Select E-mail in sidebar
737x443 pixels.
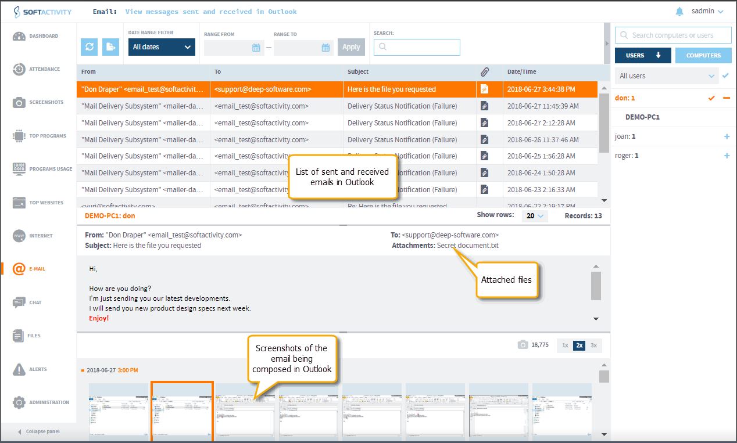29,269
